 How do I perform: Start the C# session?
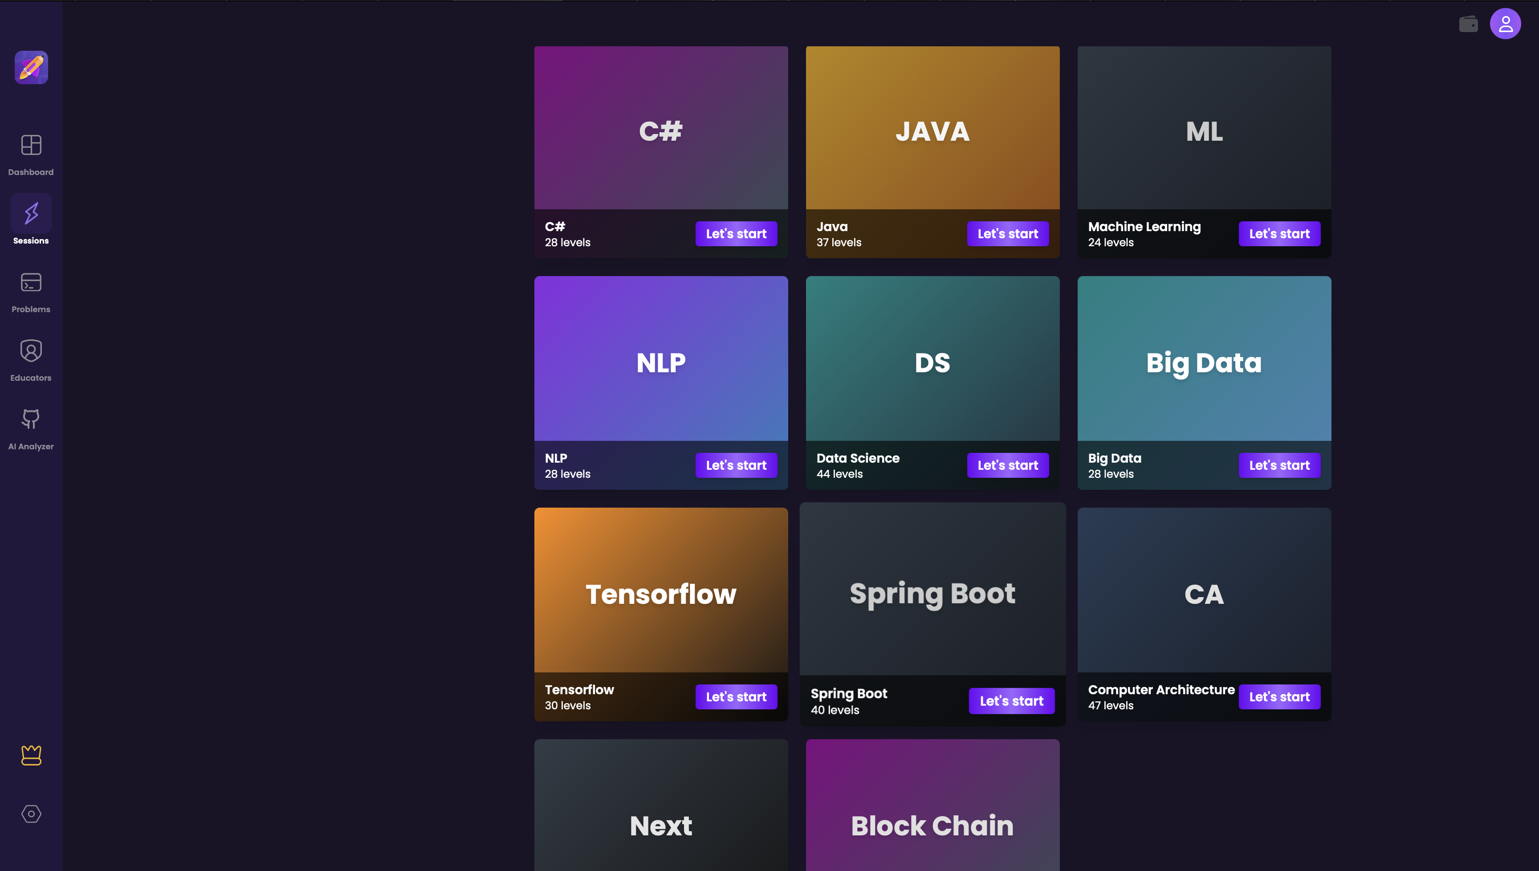tap(736, 234)
